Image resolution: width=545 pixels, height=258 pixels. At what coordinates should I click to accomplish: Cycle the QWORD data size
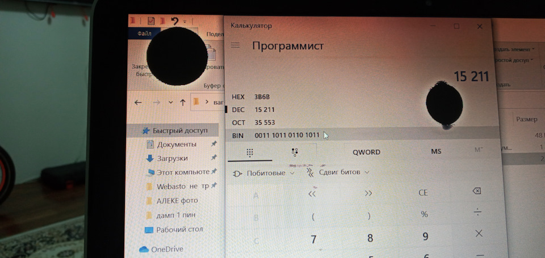click(x=366, y=152)
